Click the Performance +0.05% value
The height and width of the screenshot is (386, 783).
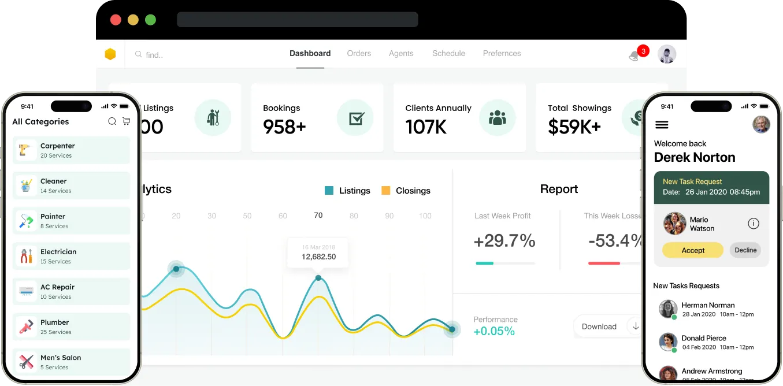click(494, 332)
